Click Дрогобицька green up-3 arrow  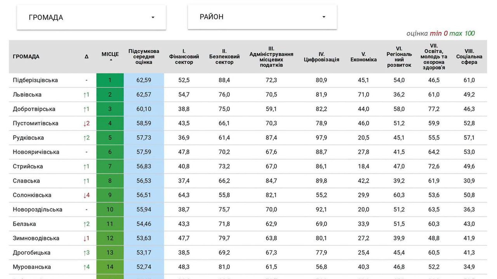coord(86,253)
